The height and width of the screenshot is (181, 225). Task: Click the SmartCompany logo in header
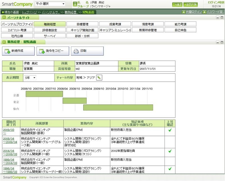(17, 4)
